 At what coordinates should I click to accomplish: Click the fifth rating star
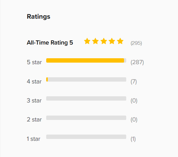120,41
